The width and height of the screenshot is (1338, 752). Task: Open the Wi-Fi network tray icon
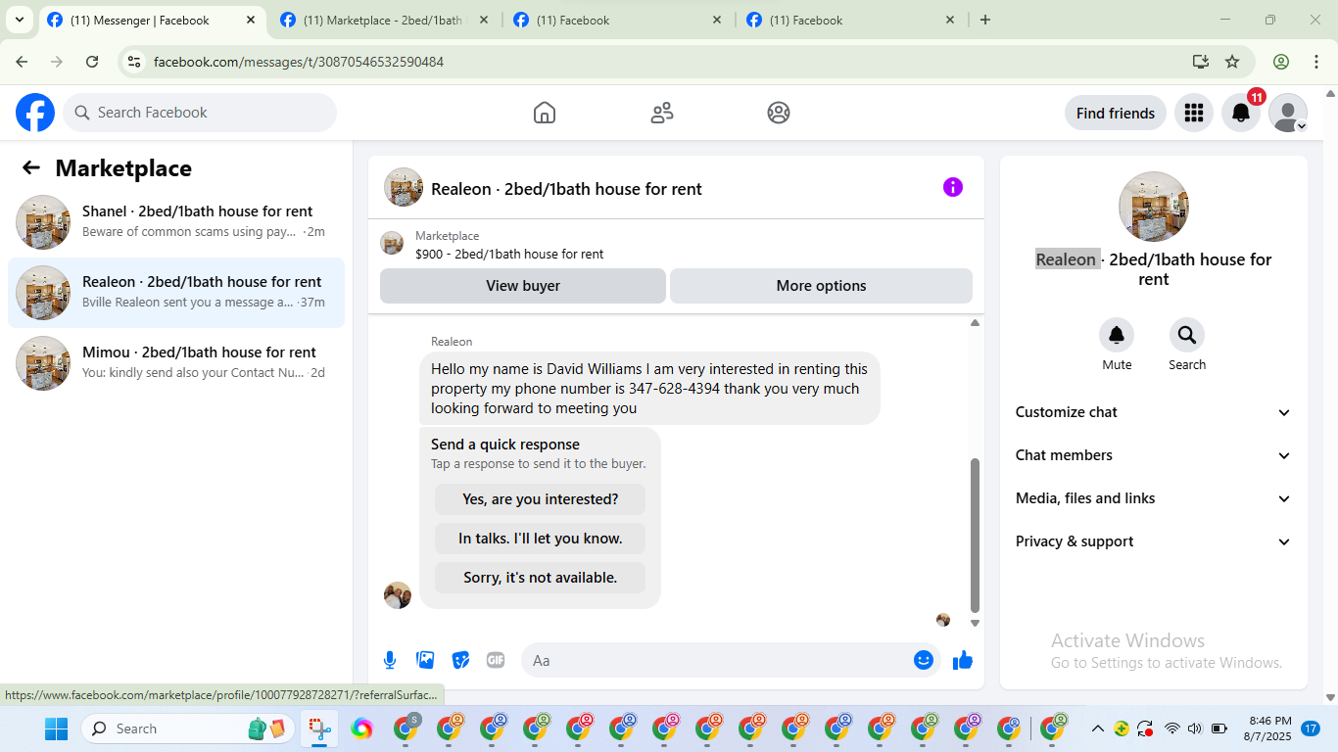(1171, 728)
